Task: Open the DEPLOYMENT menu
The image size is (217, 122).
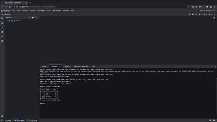Action: (x=57, y=11)
